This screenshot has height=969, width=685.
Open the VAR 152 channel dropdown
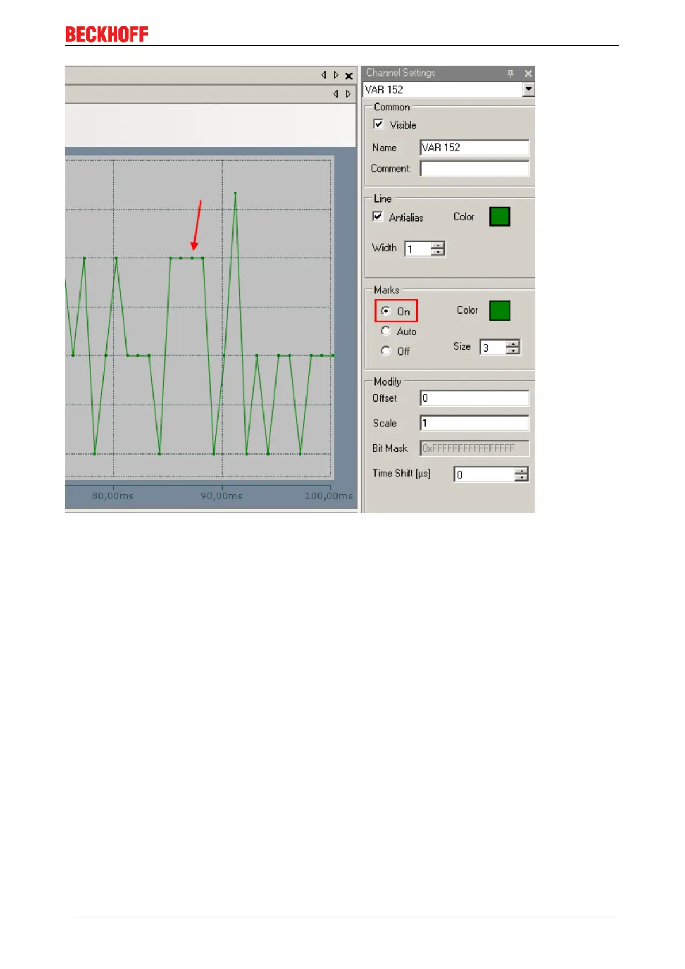pos(529,89)
